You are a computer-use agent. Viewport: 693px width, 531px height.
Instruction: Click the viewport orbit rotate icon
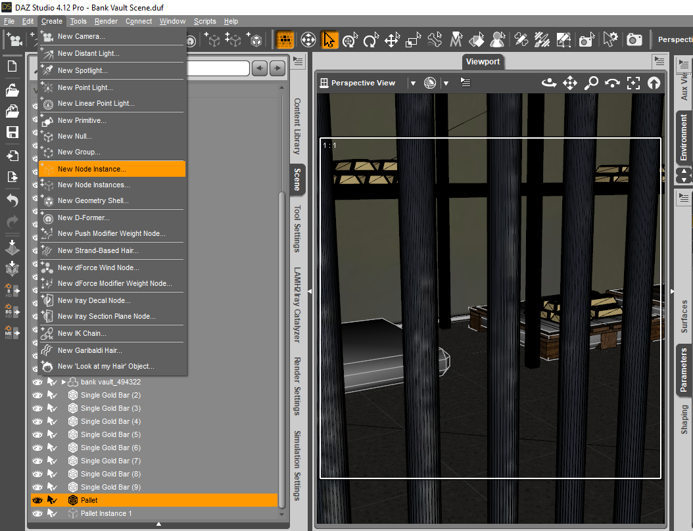pyautogui.click(x=549, y=83)
